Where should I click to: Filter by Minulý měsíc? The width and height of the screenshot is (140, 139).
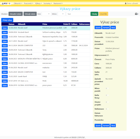30,14
